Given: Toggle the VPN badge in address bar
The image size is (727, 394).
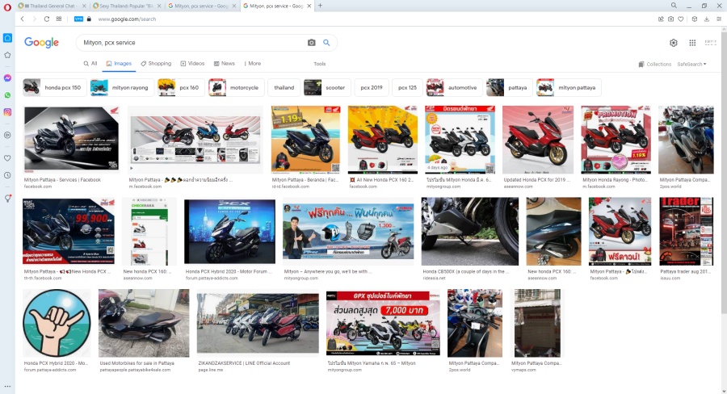Looking at the screenshot, I should [x=78, y=19].
